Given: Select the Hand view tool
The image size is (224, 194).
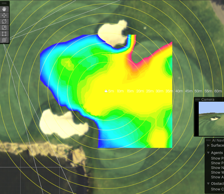Looking at the screenshot, I should click(4, 9).
